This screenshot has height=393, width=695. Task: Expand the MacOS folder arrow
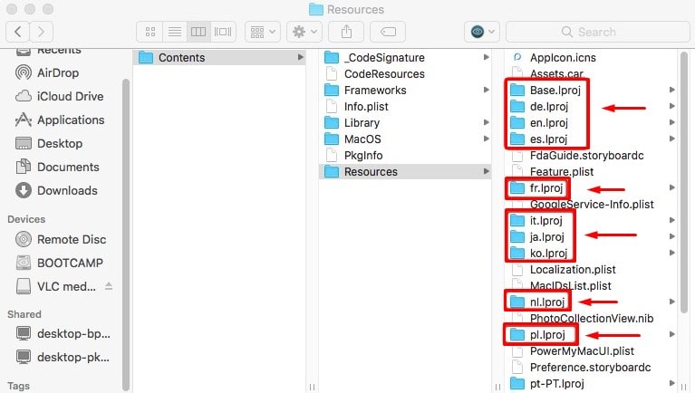click(487, 139)
